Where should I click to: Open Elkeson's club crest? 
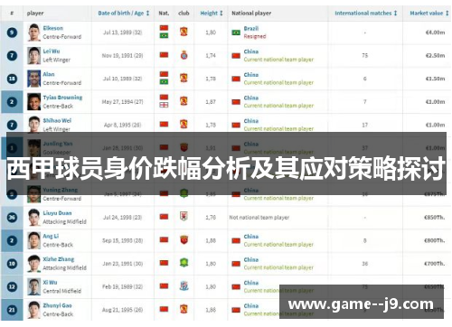coord(184,32)
